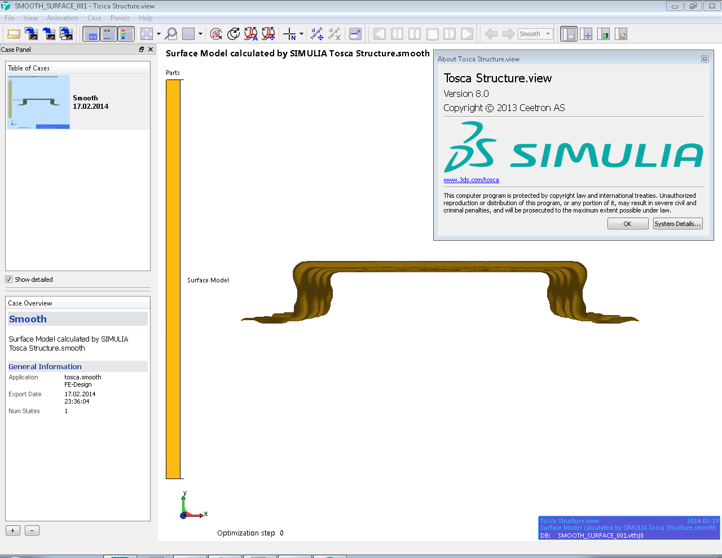Image resolution: width=722 pixels, height=558 pixels.
Task: Click the 'tosca.smooth' application value
Action: tap(83, 377)
